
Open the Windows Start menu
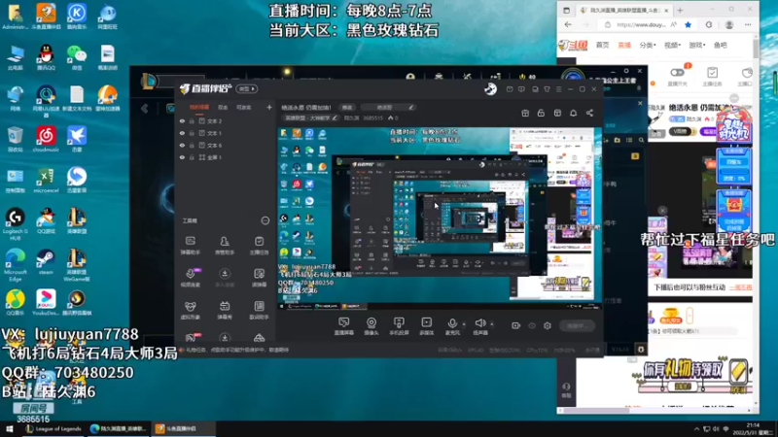tap(10, 428)
